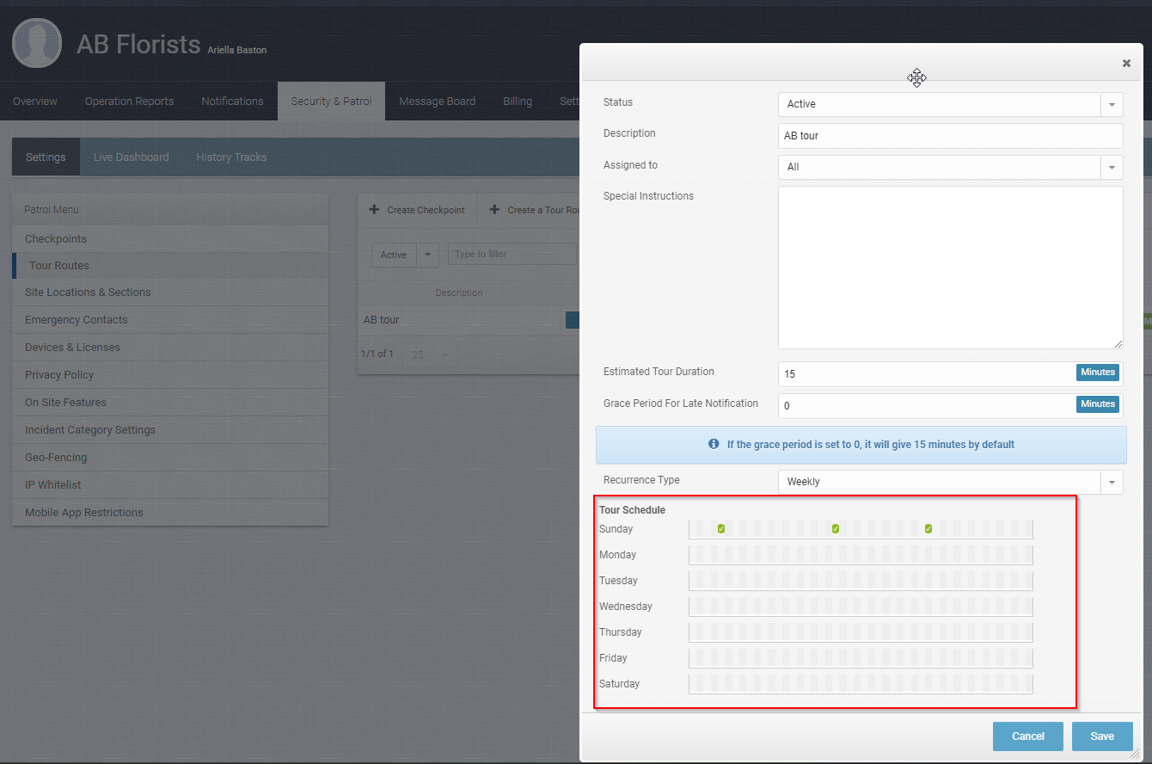
Task: Click the resize grip at the dialog's bottom-right corner
Action: pos(1135,754)
